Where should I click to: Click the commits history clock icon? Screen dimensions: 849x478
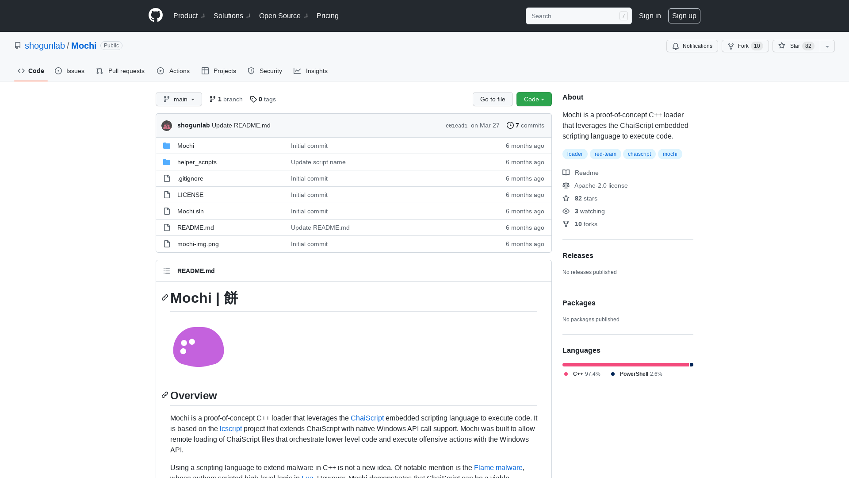[x=510, y=125]
